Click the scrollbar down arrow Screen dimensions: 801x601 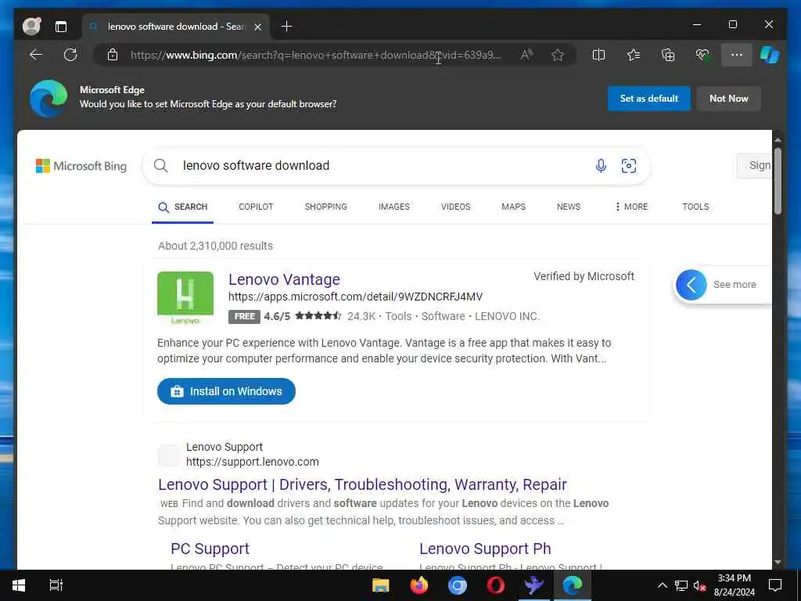point(778,562)
